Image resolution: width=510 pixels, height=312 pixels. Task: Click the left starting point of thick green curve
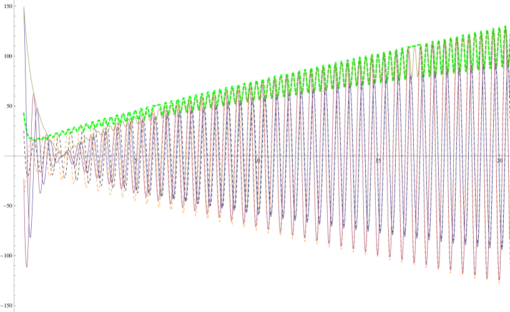[24, 113]
